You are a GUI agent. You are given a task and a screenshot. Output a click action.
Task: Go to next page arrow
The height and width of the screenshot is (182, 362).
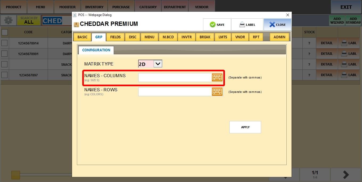(346, 175)
